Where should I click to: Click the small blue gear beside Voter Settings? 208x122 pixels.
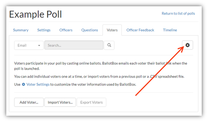[x=23, y=84]
